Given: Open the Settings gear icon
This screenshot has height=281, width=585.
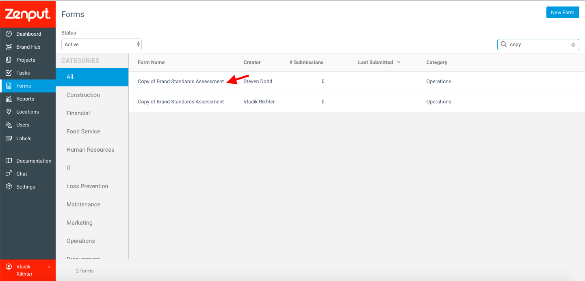Looking at the screenshot, I should (x=9, y=187).
